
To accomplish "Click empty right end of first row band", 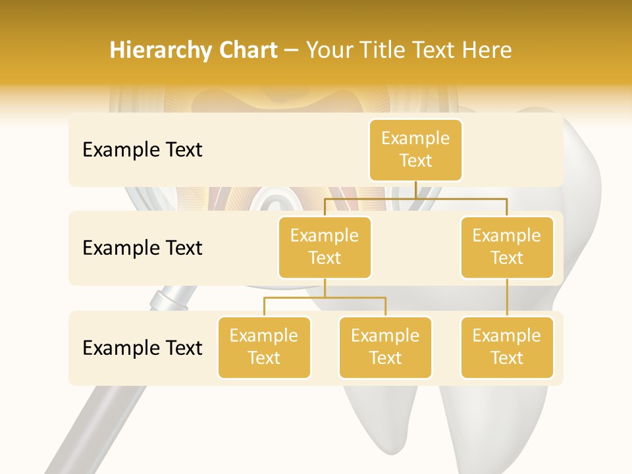I will 520,150.
